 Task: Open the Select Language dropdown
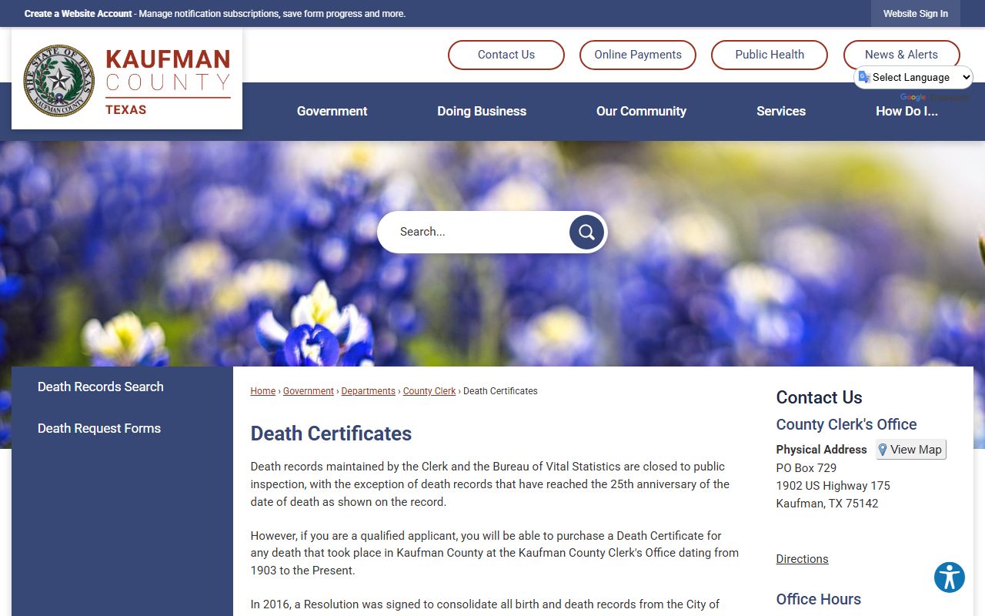click(913, 77)
